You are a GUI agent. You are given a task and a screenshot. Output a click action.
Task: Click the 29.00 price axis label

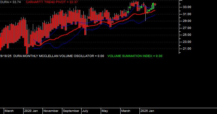187,21
